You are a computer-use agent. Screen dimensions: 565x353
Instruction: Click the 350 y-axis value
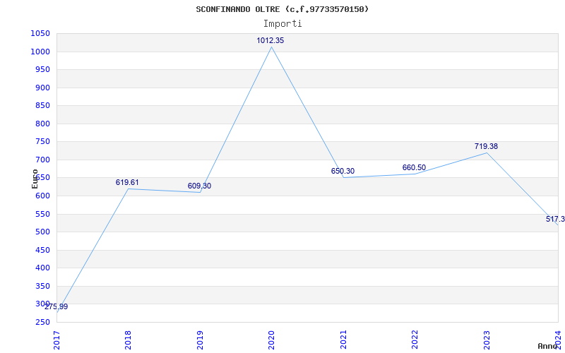tap(42, 287)
